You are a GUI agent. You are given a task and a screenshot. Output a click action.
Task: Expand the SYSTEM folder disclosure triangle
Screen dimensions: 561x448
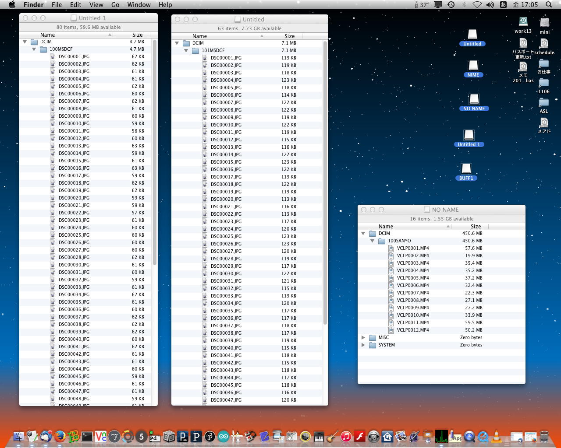363,345
